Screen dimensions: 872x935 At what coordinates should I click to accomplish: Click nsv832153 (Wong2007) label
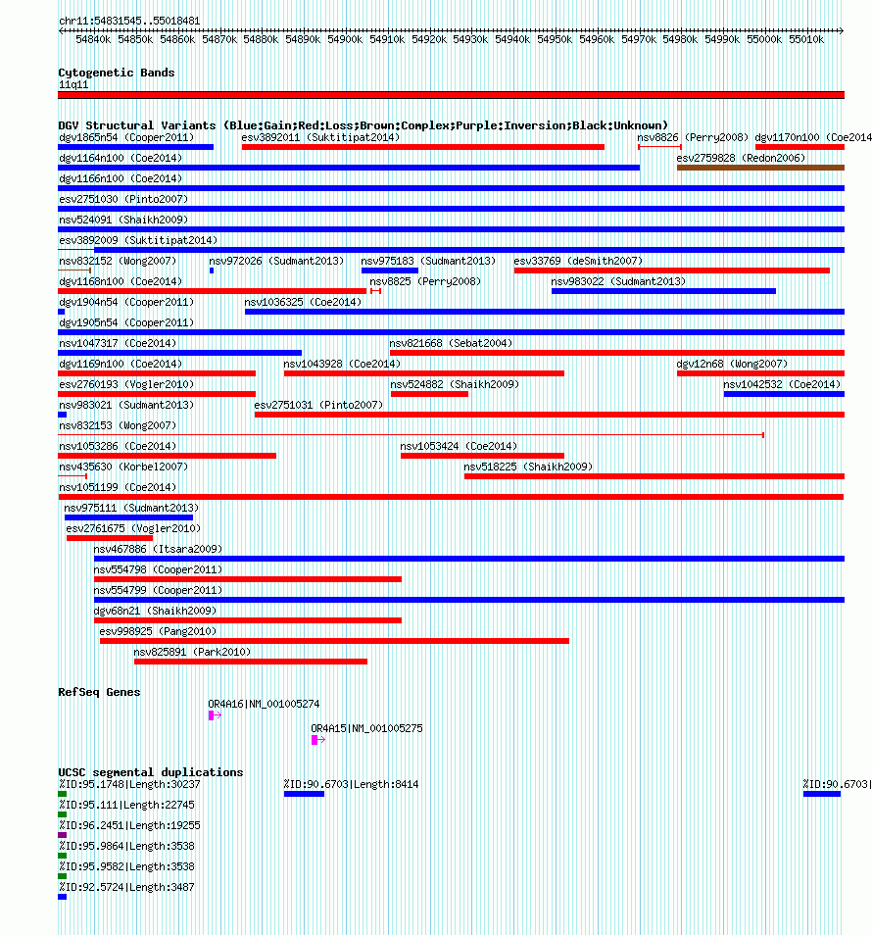[x=118, y=425]
